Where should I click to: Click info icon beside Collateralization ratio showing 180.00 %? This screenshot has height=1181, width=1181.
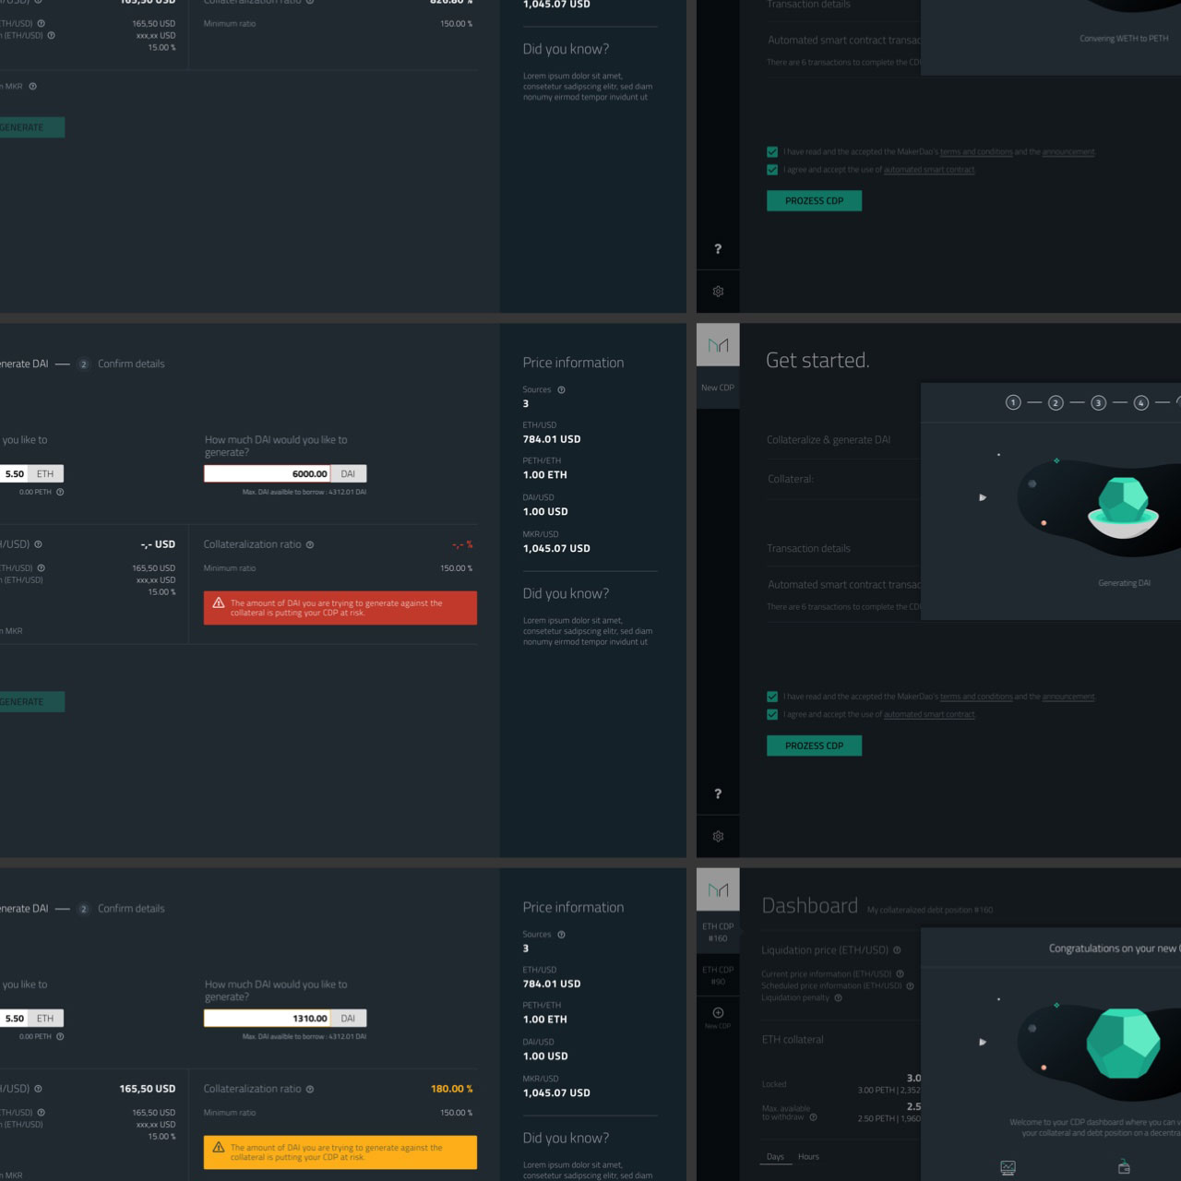coord(310,1089)
